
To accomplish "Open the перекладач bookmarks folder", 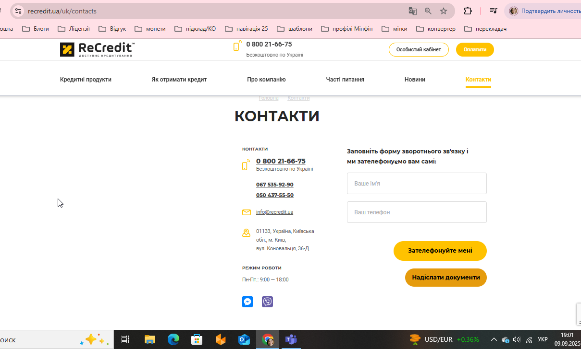I will (x=485, y=29).
